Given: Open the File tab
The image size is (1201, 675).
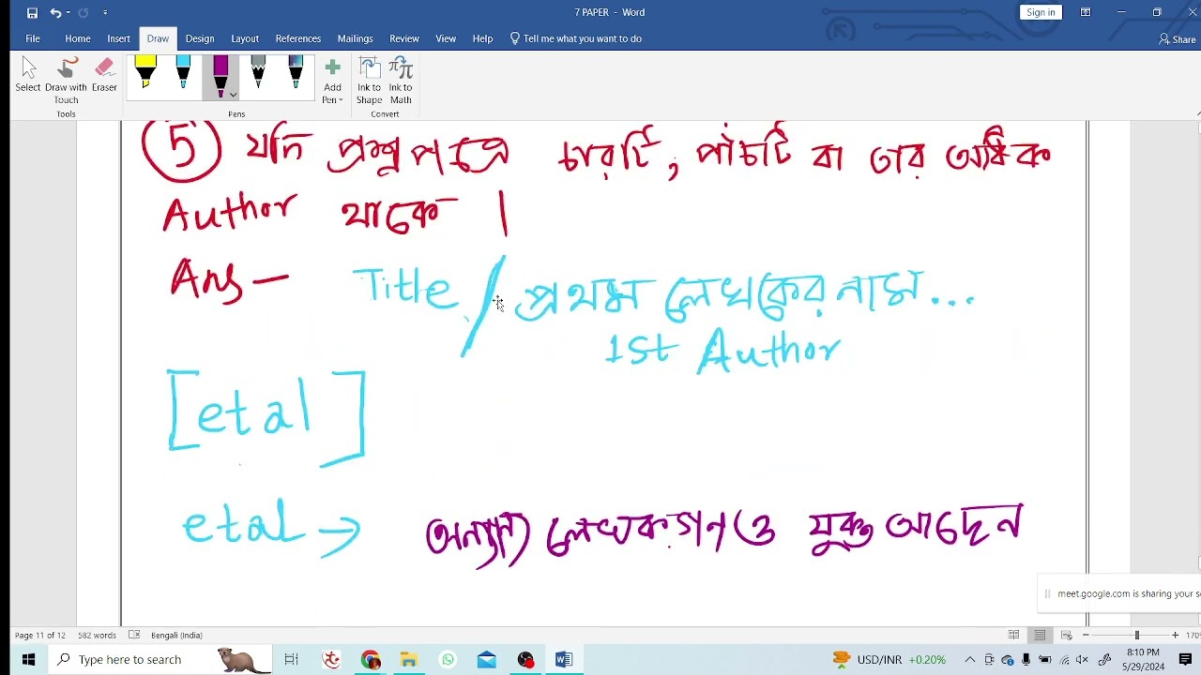Looking at the screenshot, I should 33,38.
